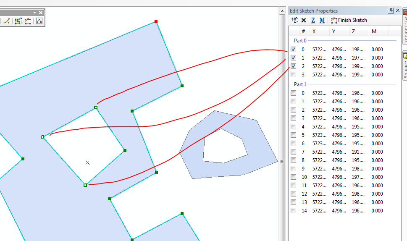Toggle Z-aware editing with the Z icon
This screenshot has height=241, width=407.
(313, 20)
